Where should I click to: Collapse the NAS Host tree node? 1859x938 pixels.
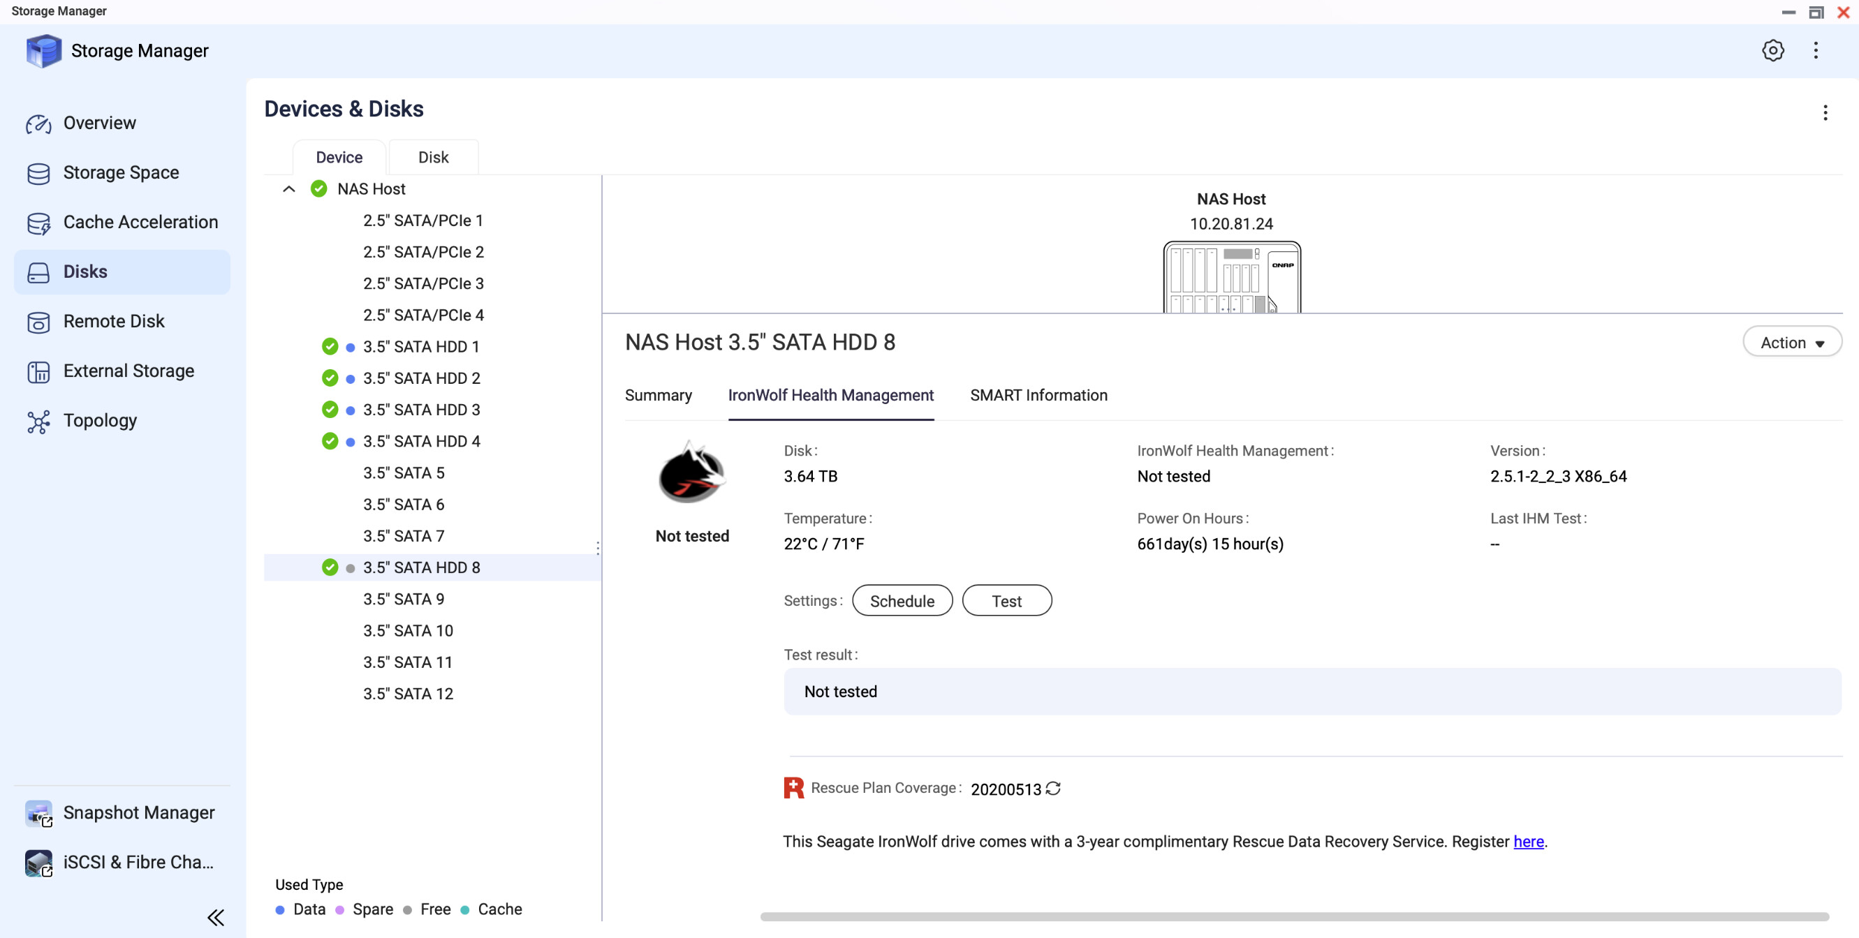pos(288,189)
